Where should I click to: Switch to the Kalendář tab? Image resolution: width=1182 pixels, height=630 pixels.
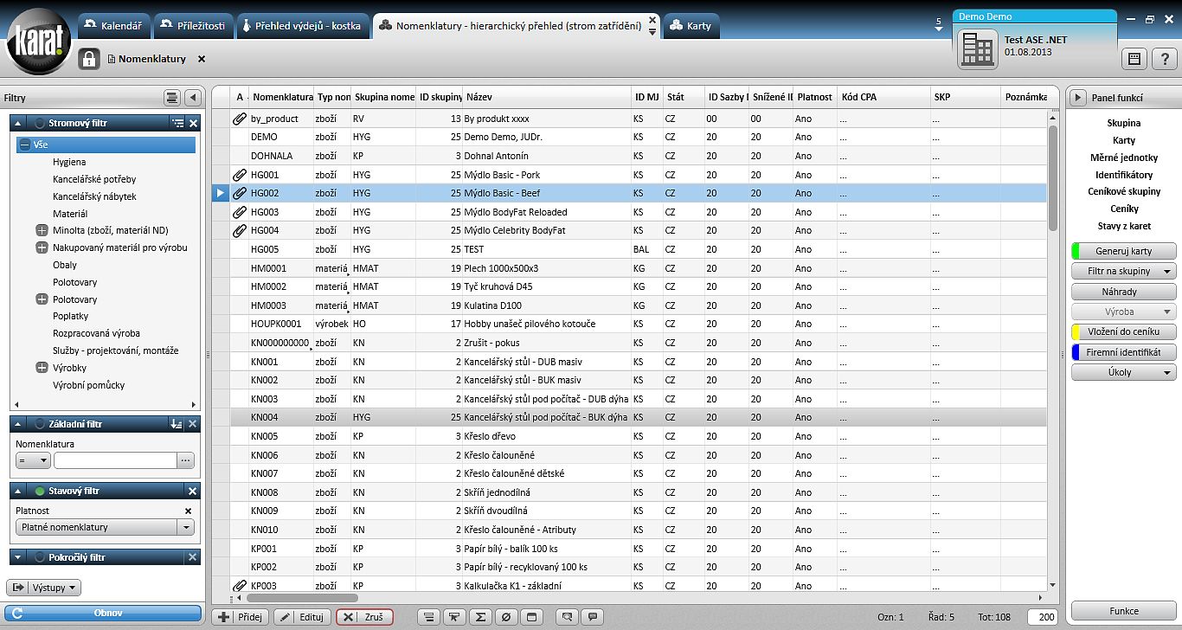(112, 26)
